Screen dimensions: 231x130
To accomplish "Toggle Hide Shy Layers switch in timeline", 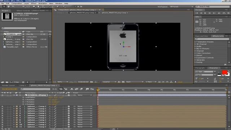I will point(72,89).
